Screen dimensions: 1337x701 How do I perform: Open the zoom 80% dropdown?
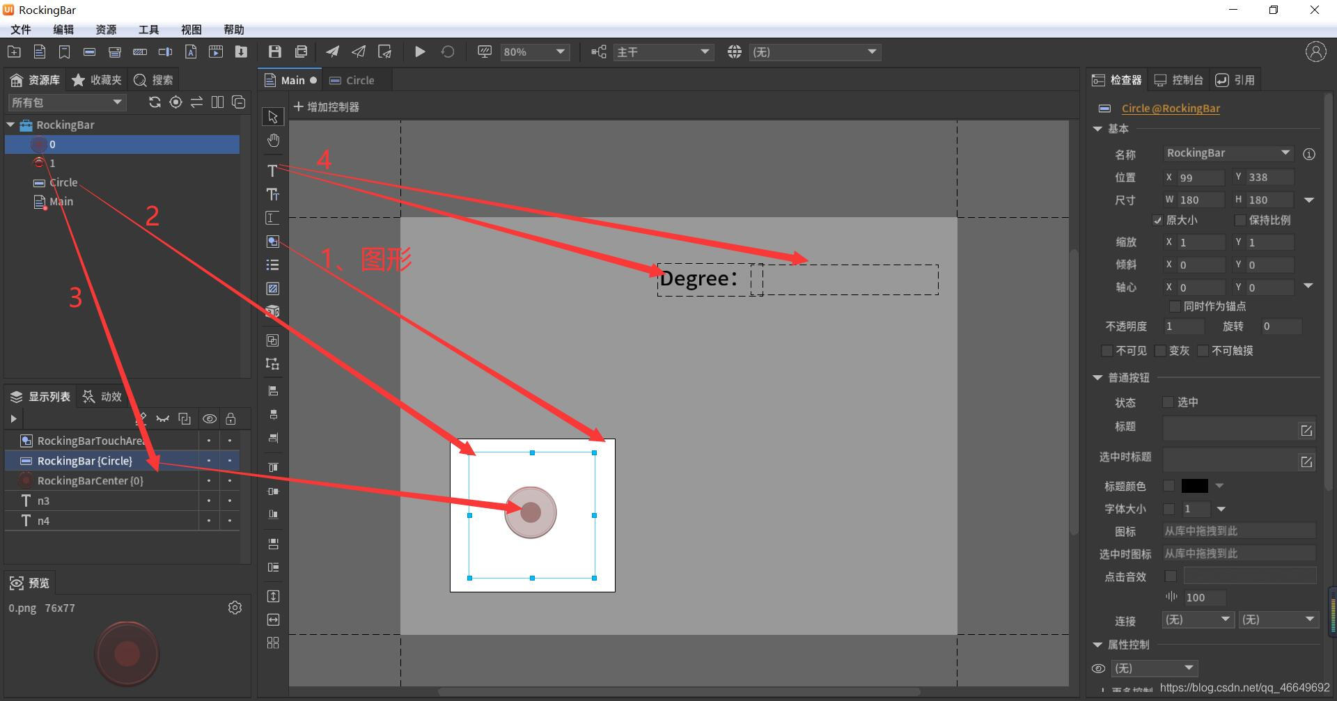point(535,52)
